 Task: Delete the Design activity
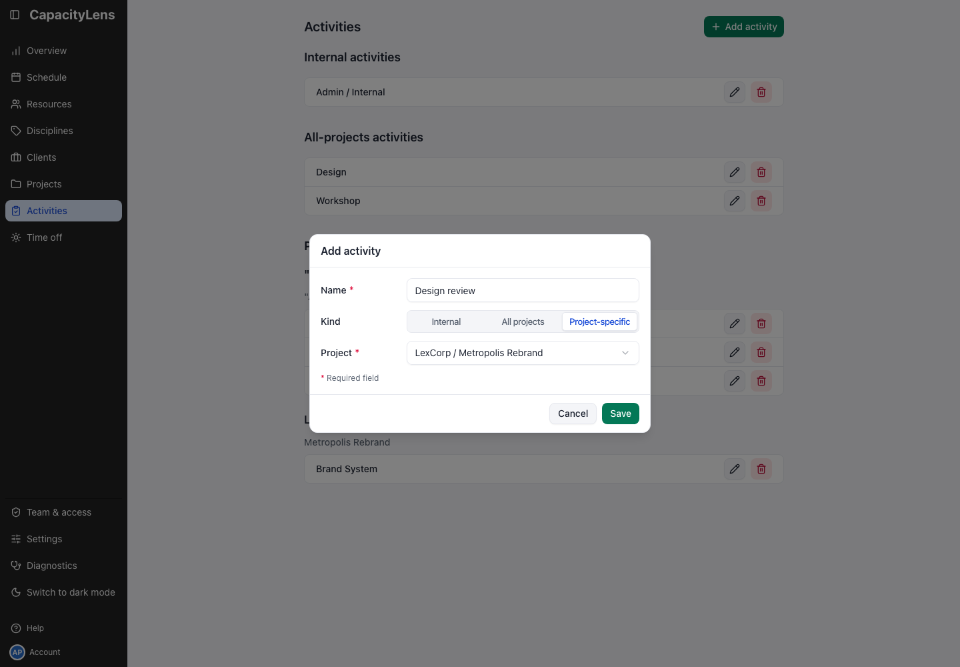click(x=761, y=172)
